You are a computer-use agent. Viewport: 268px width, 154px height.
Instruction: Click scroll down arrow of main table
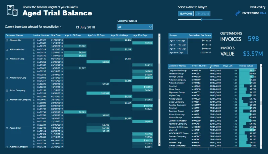pyautogui.click(x=159, y=143)
